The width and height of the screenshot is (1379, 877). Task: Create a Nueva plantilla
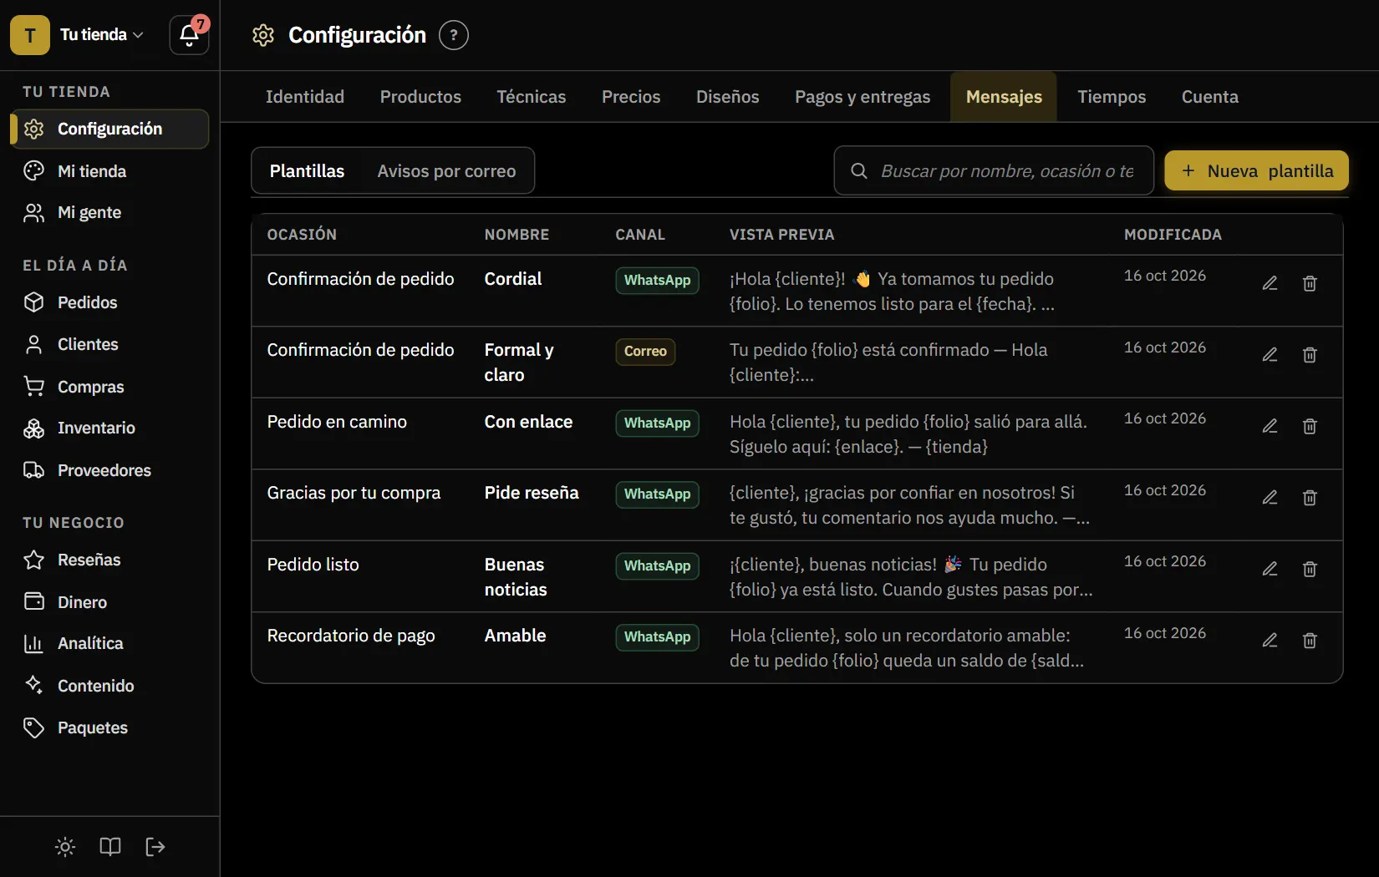[1256, 171]
